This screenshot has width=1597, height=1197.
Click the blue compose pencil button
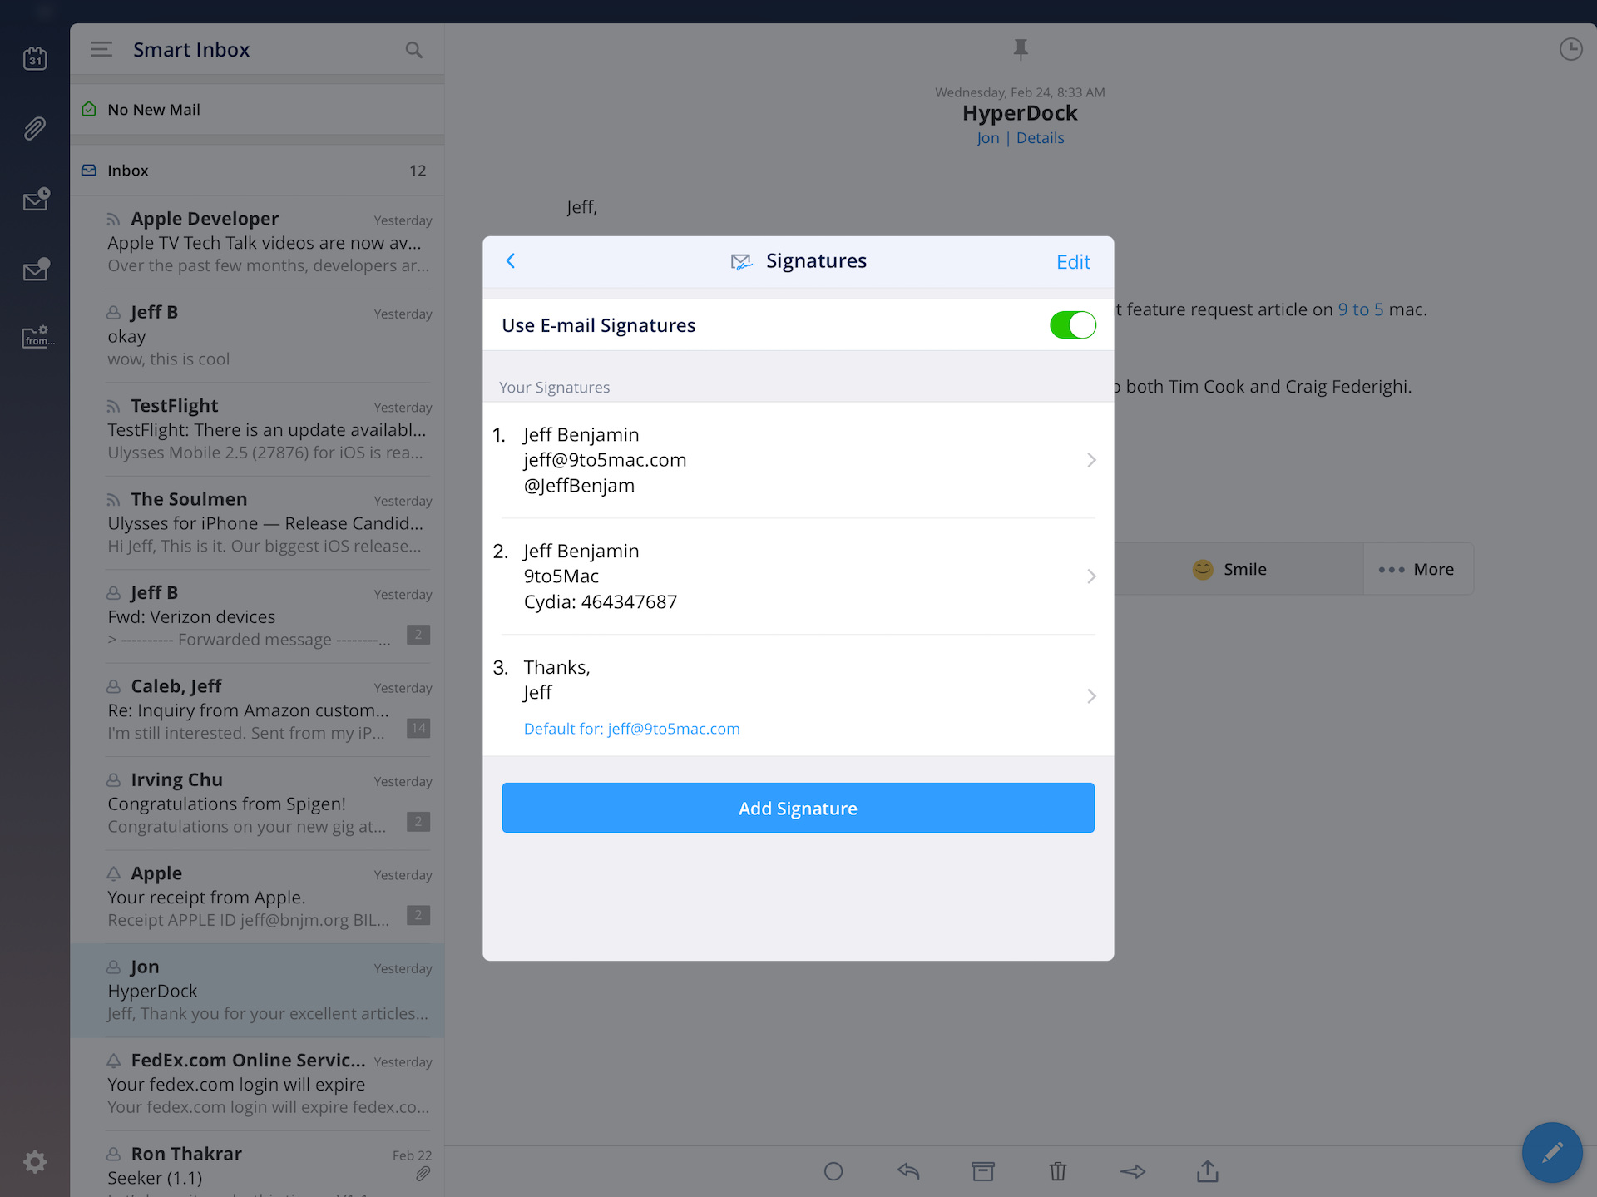[1551, 1152]
